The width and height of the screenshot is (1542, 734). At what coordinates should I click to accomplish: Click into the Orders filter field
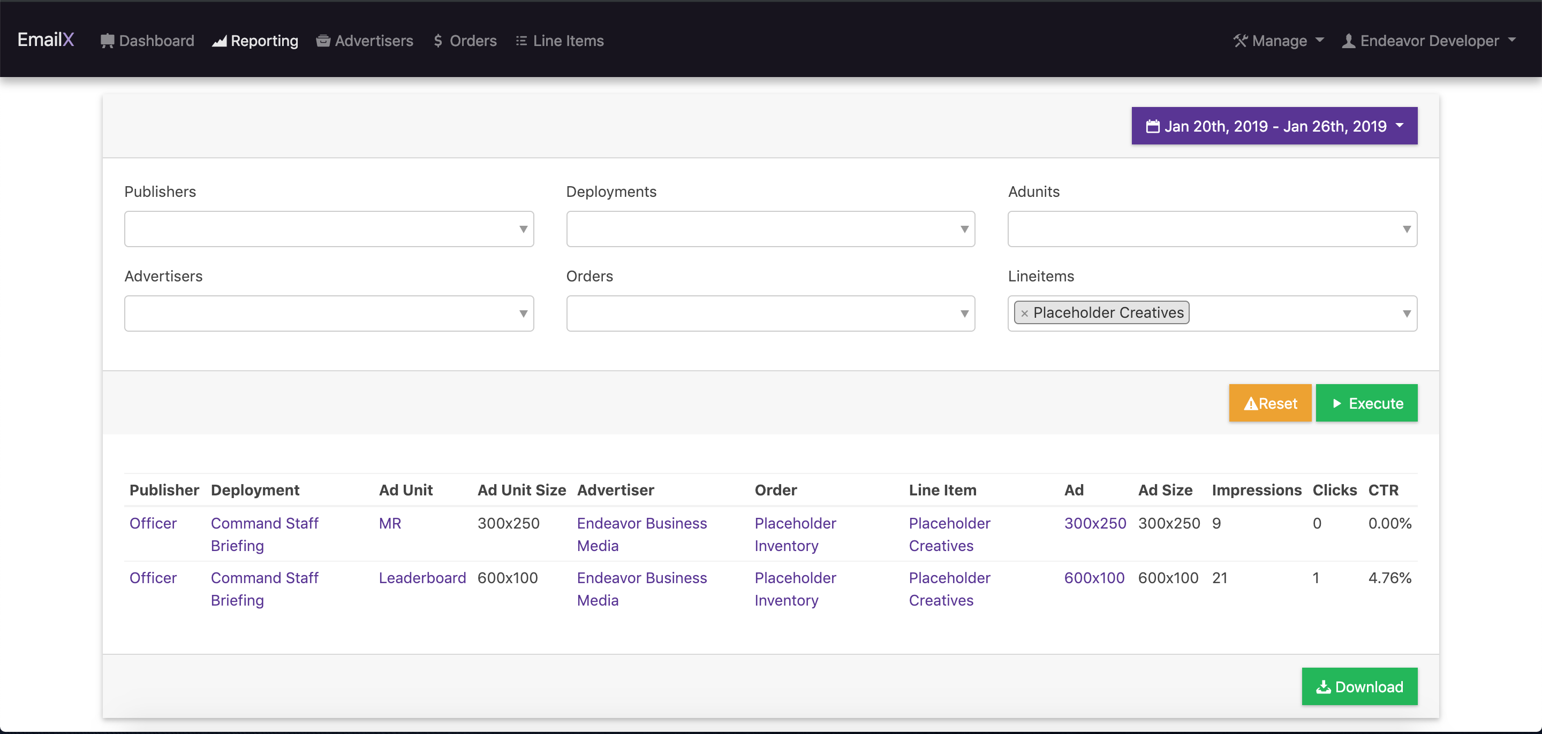tap(770, 314)
